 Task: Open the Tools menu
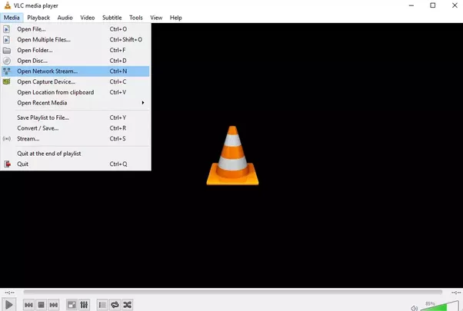[136, 18]
